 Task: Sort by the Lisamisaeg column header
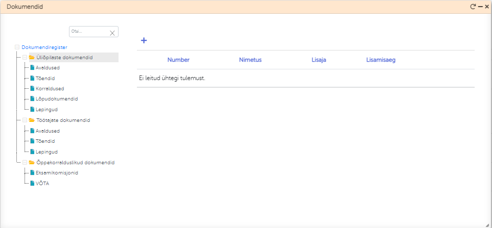381,60
